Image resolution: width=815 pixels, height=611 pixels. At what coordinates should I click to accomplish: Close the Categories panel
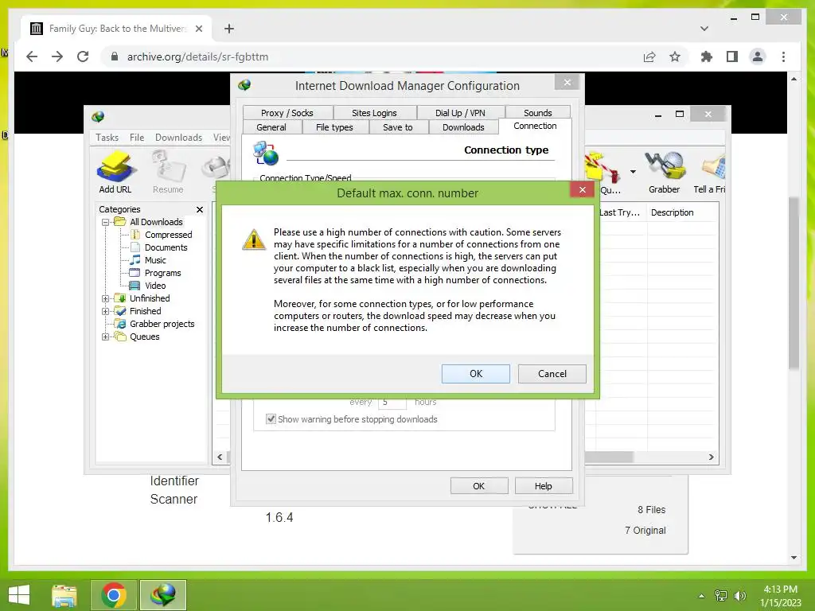[200, 209]
